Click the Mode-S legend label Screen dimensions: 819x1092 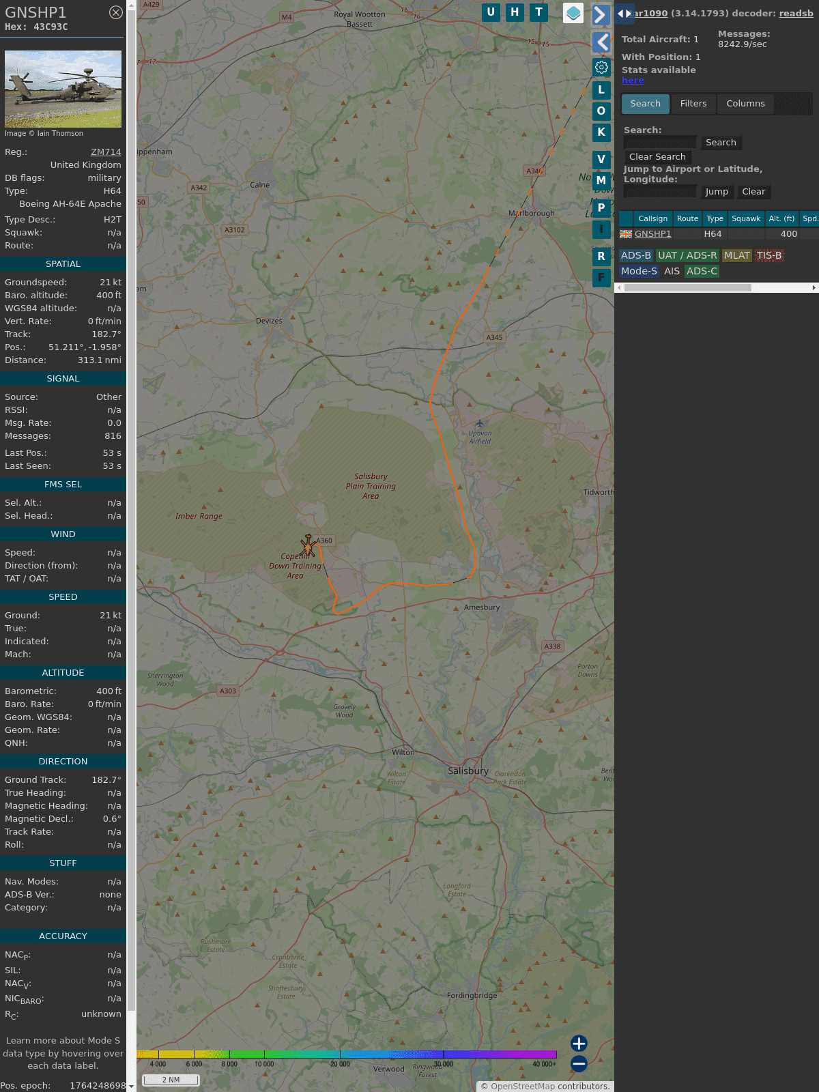[x=639, y=271]
